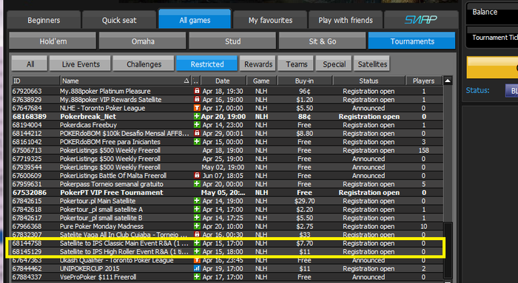518x283 pixels.
Task: Click tournament ID 68168389
Action: tap(30, 116)
